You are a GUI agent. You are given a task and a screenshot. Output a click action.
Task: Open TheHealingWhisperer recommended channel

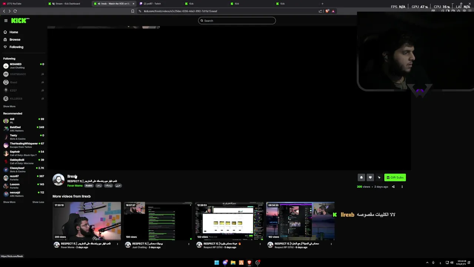(24, 145)
